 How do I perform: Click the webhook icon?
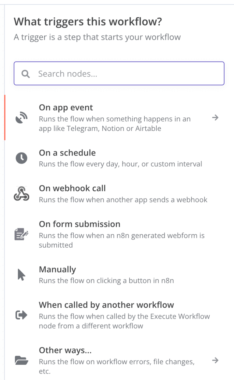pos(21,194)
